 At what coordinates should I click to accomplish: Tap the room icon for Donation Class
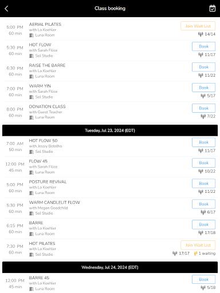pyautogui.click(x=32, y=117)
